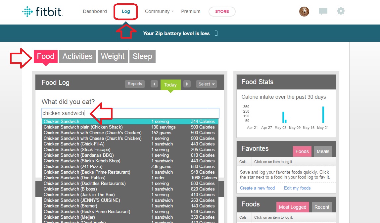Switch to the Sleep tab
Viewport: 380px width, 223px height.
[x=142, y=56]
